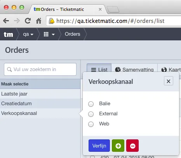This screenshot has width=181, height=158.
Task: Click the Balie option label
Action: [104, 104]
